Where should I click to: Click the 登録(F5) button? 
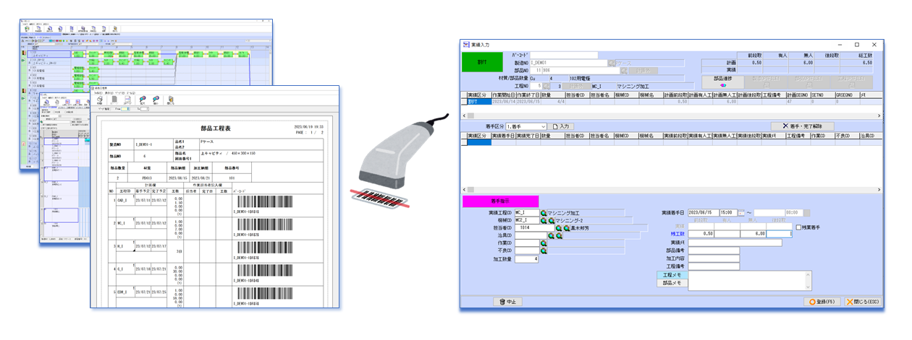pos(822,302)
